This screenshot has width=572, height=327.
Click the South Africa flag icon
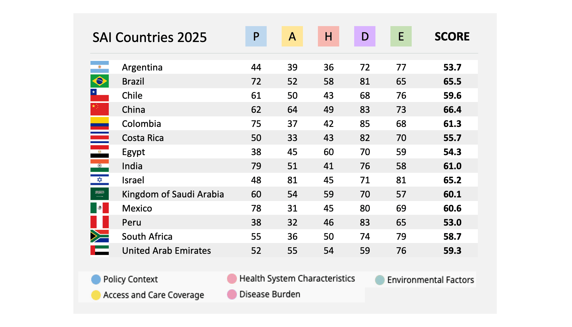click(x=99, y=236)
